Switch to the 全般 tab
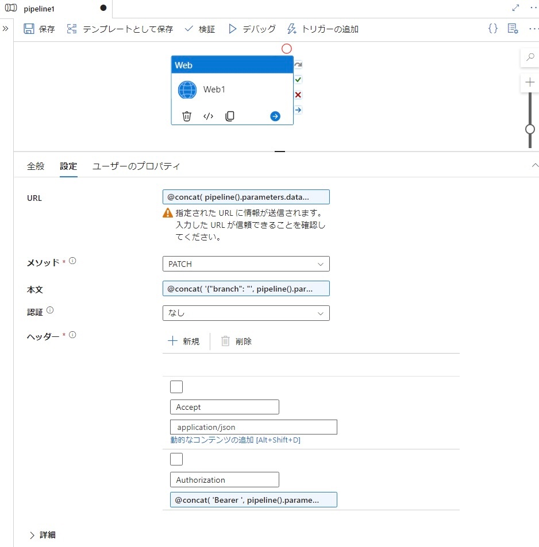 point(36,166)
